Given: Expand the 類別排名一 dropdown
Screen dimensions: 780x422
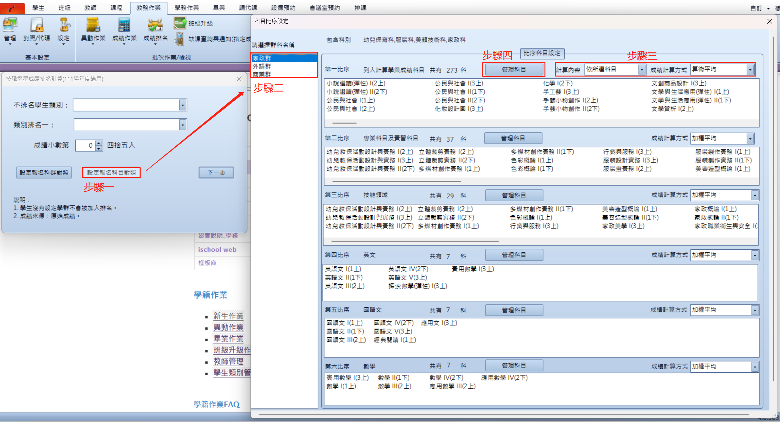Looking at the screenshot, I should click(183, 125).
